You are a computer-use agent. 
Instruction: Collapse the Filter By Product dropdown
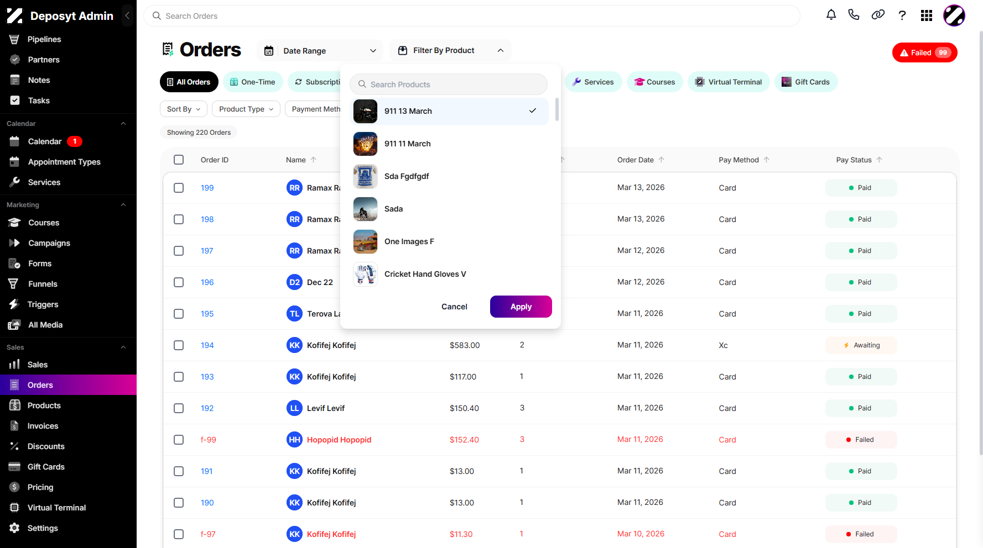[450, 50]
